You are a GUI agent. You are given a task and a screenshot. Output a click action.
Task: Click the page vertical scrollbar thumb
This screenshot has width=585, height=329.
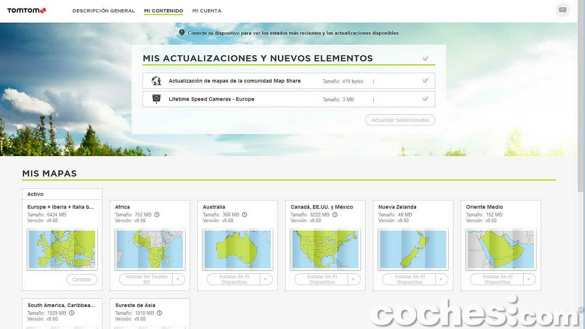[x=581, y=95]
